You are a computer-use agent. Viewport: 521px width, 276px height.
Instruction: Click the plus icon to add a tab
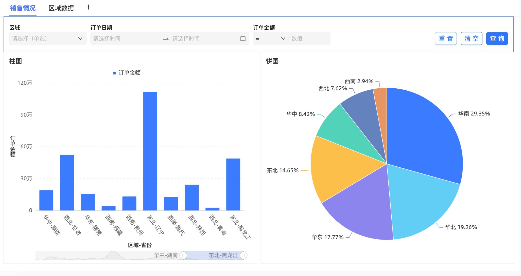[x=88, y=7]
